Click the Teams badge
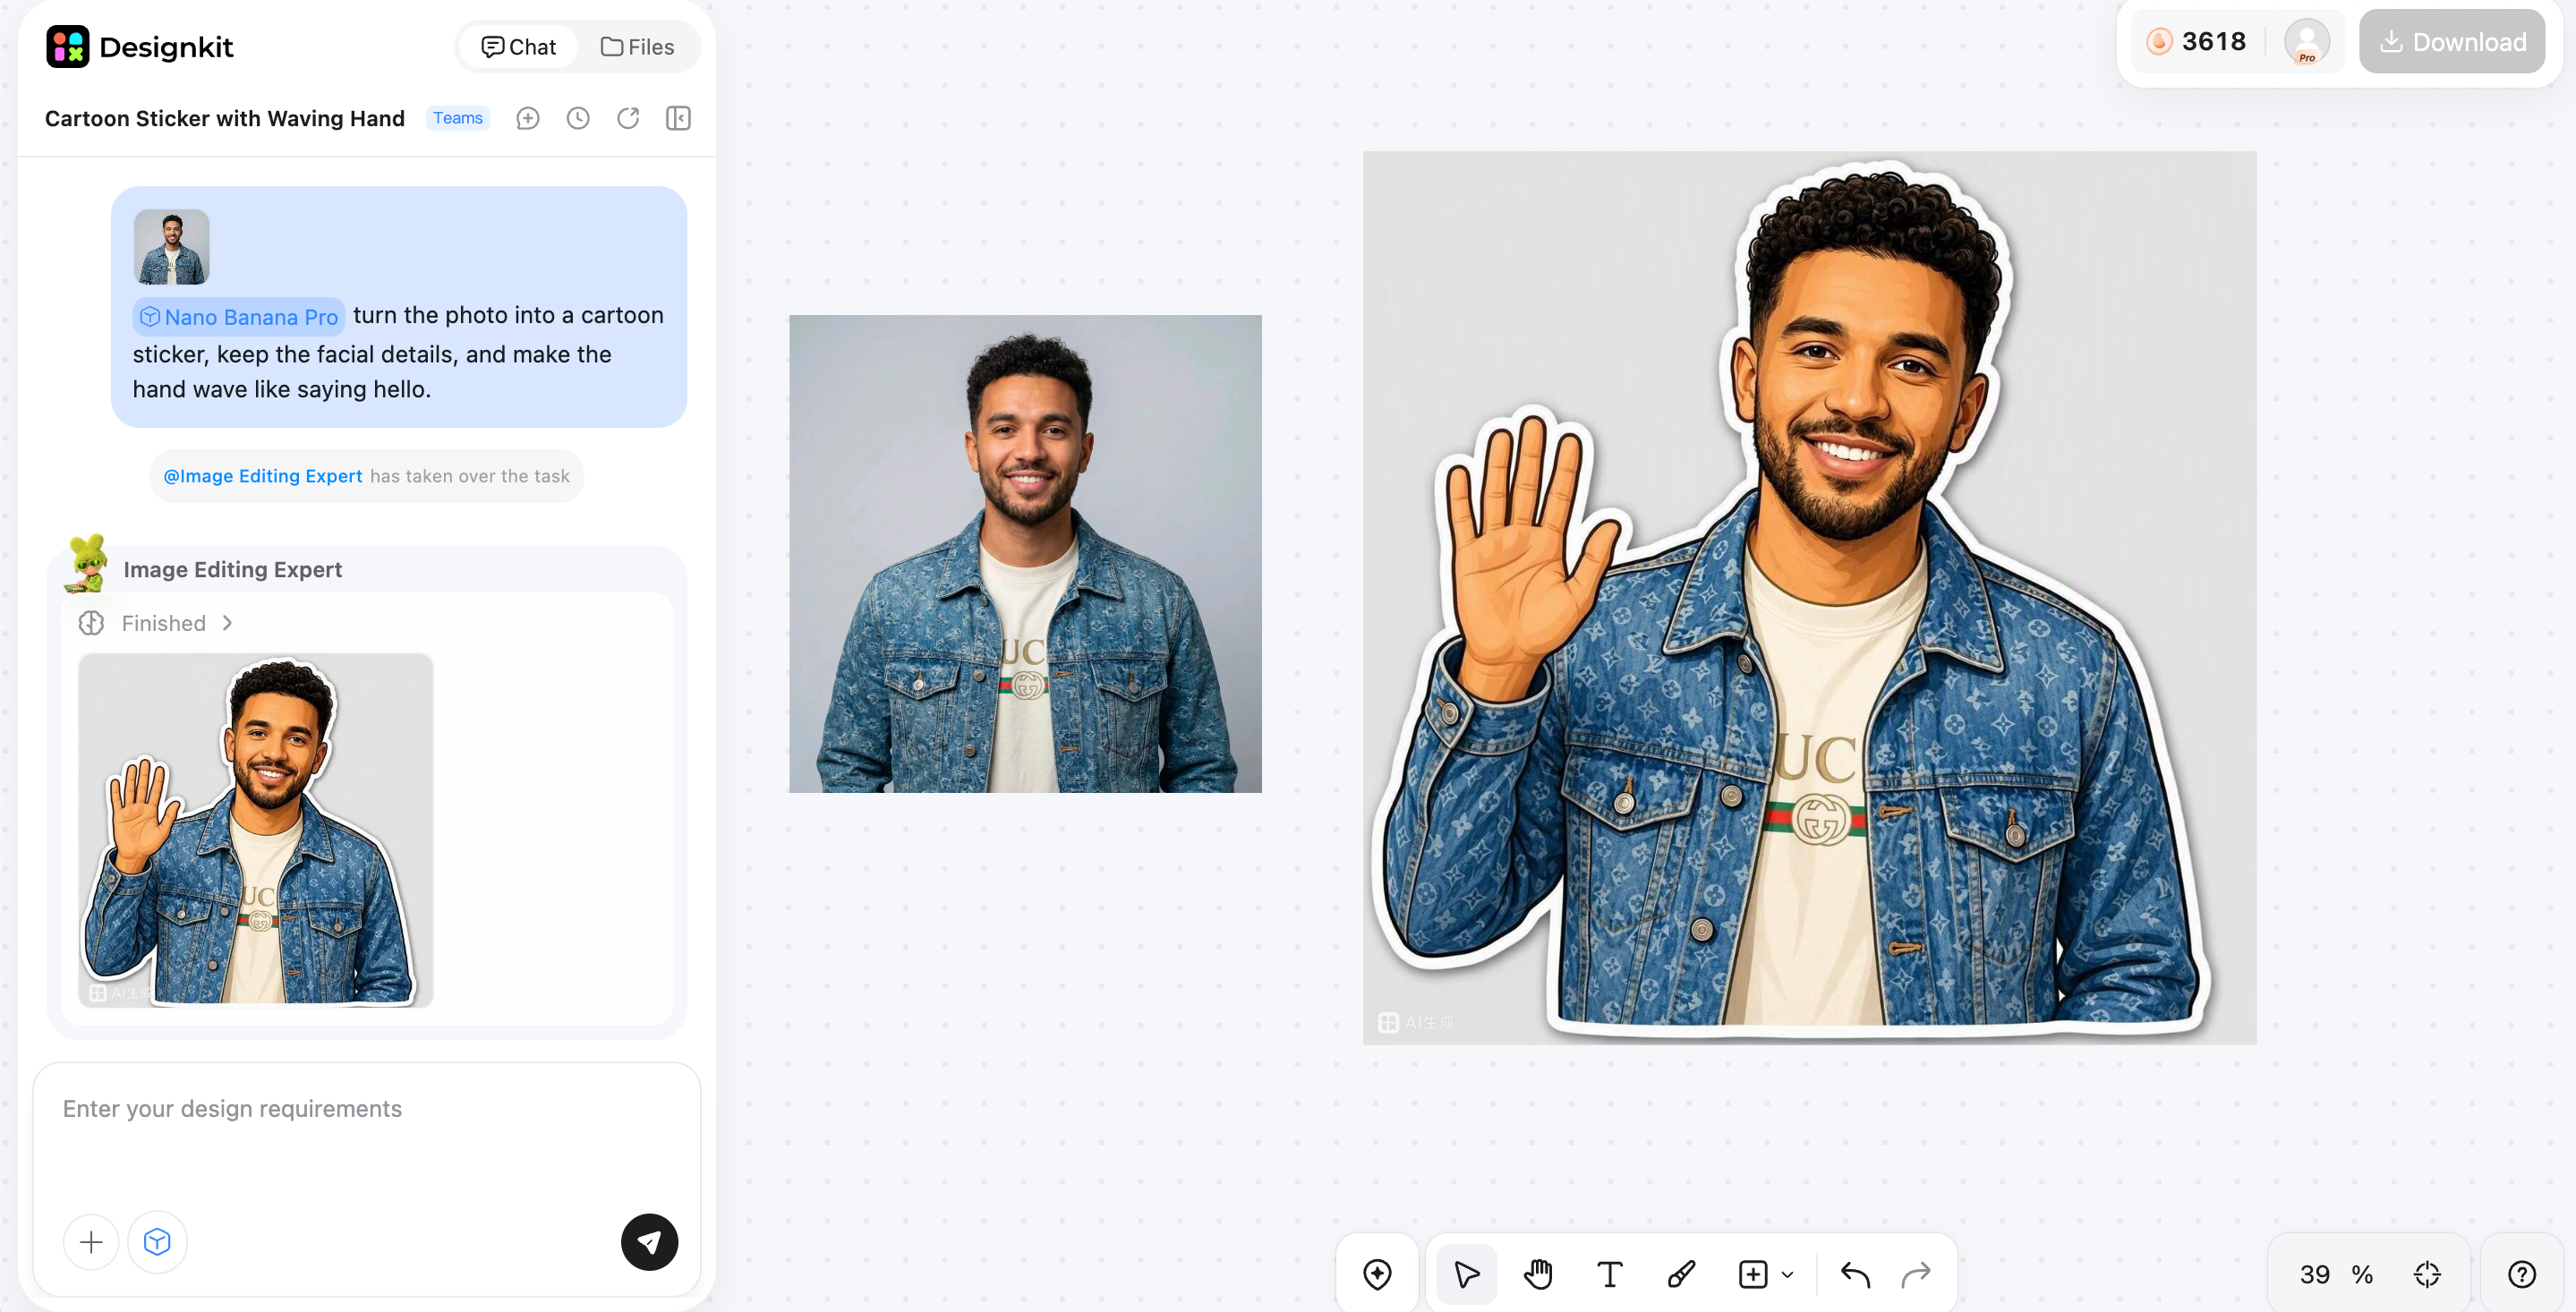 458,118
